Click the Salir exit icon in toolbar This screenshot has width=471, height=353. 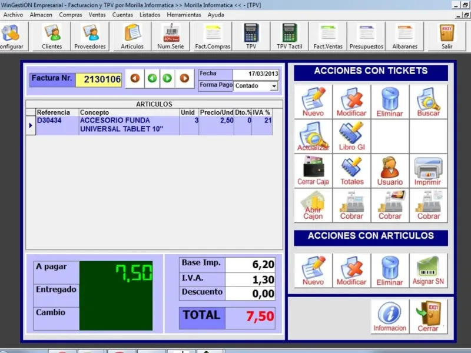[447, 36]
